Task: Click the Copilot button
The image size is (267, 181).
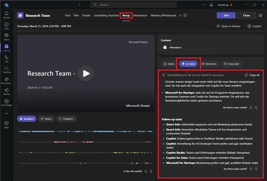Action: click(254, 26)
